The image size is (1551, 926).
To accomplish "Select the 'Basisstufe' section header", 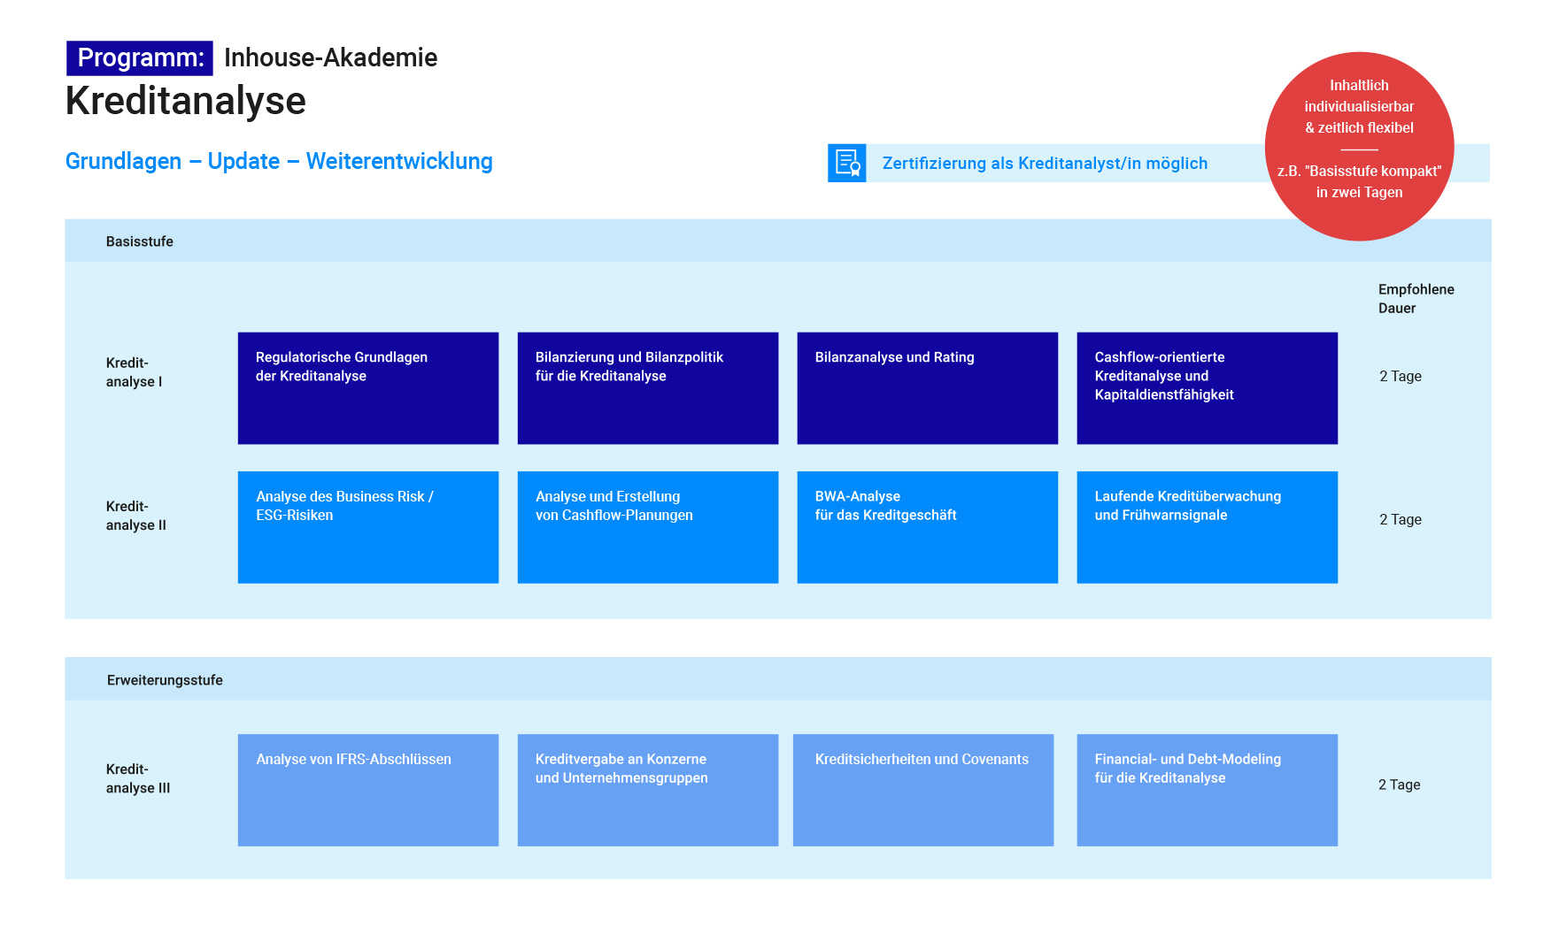I will (140, 241).
